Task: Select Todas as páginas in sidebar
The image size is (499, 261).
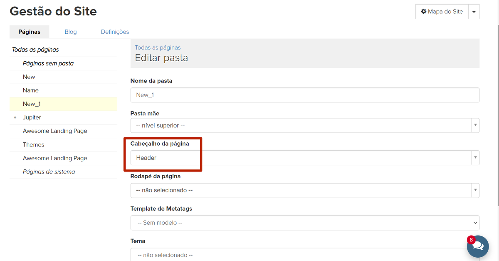Action: [35, 50]
